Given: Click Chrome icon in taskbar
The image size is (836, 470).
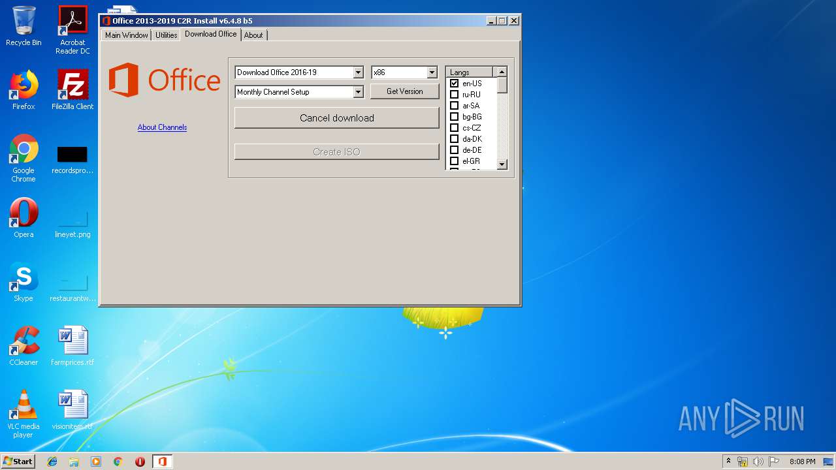Looking at the screenshot, I should click(x=118, y=462).
